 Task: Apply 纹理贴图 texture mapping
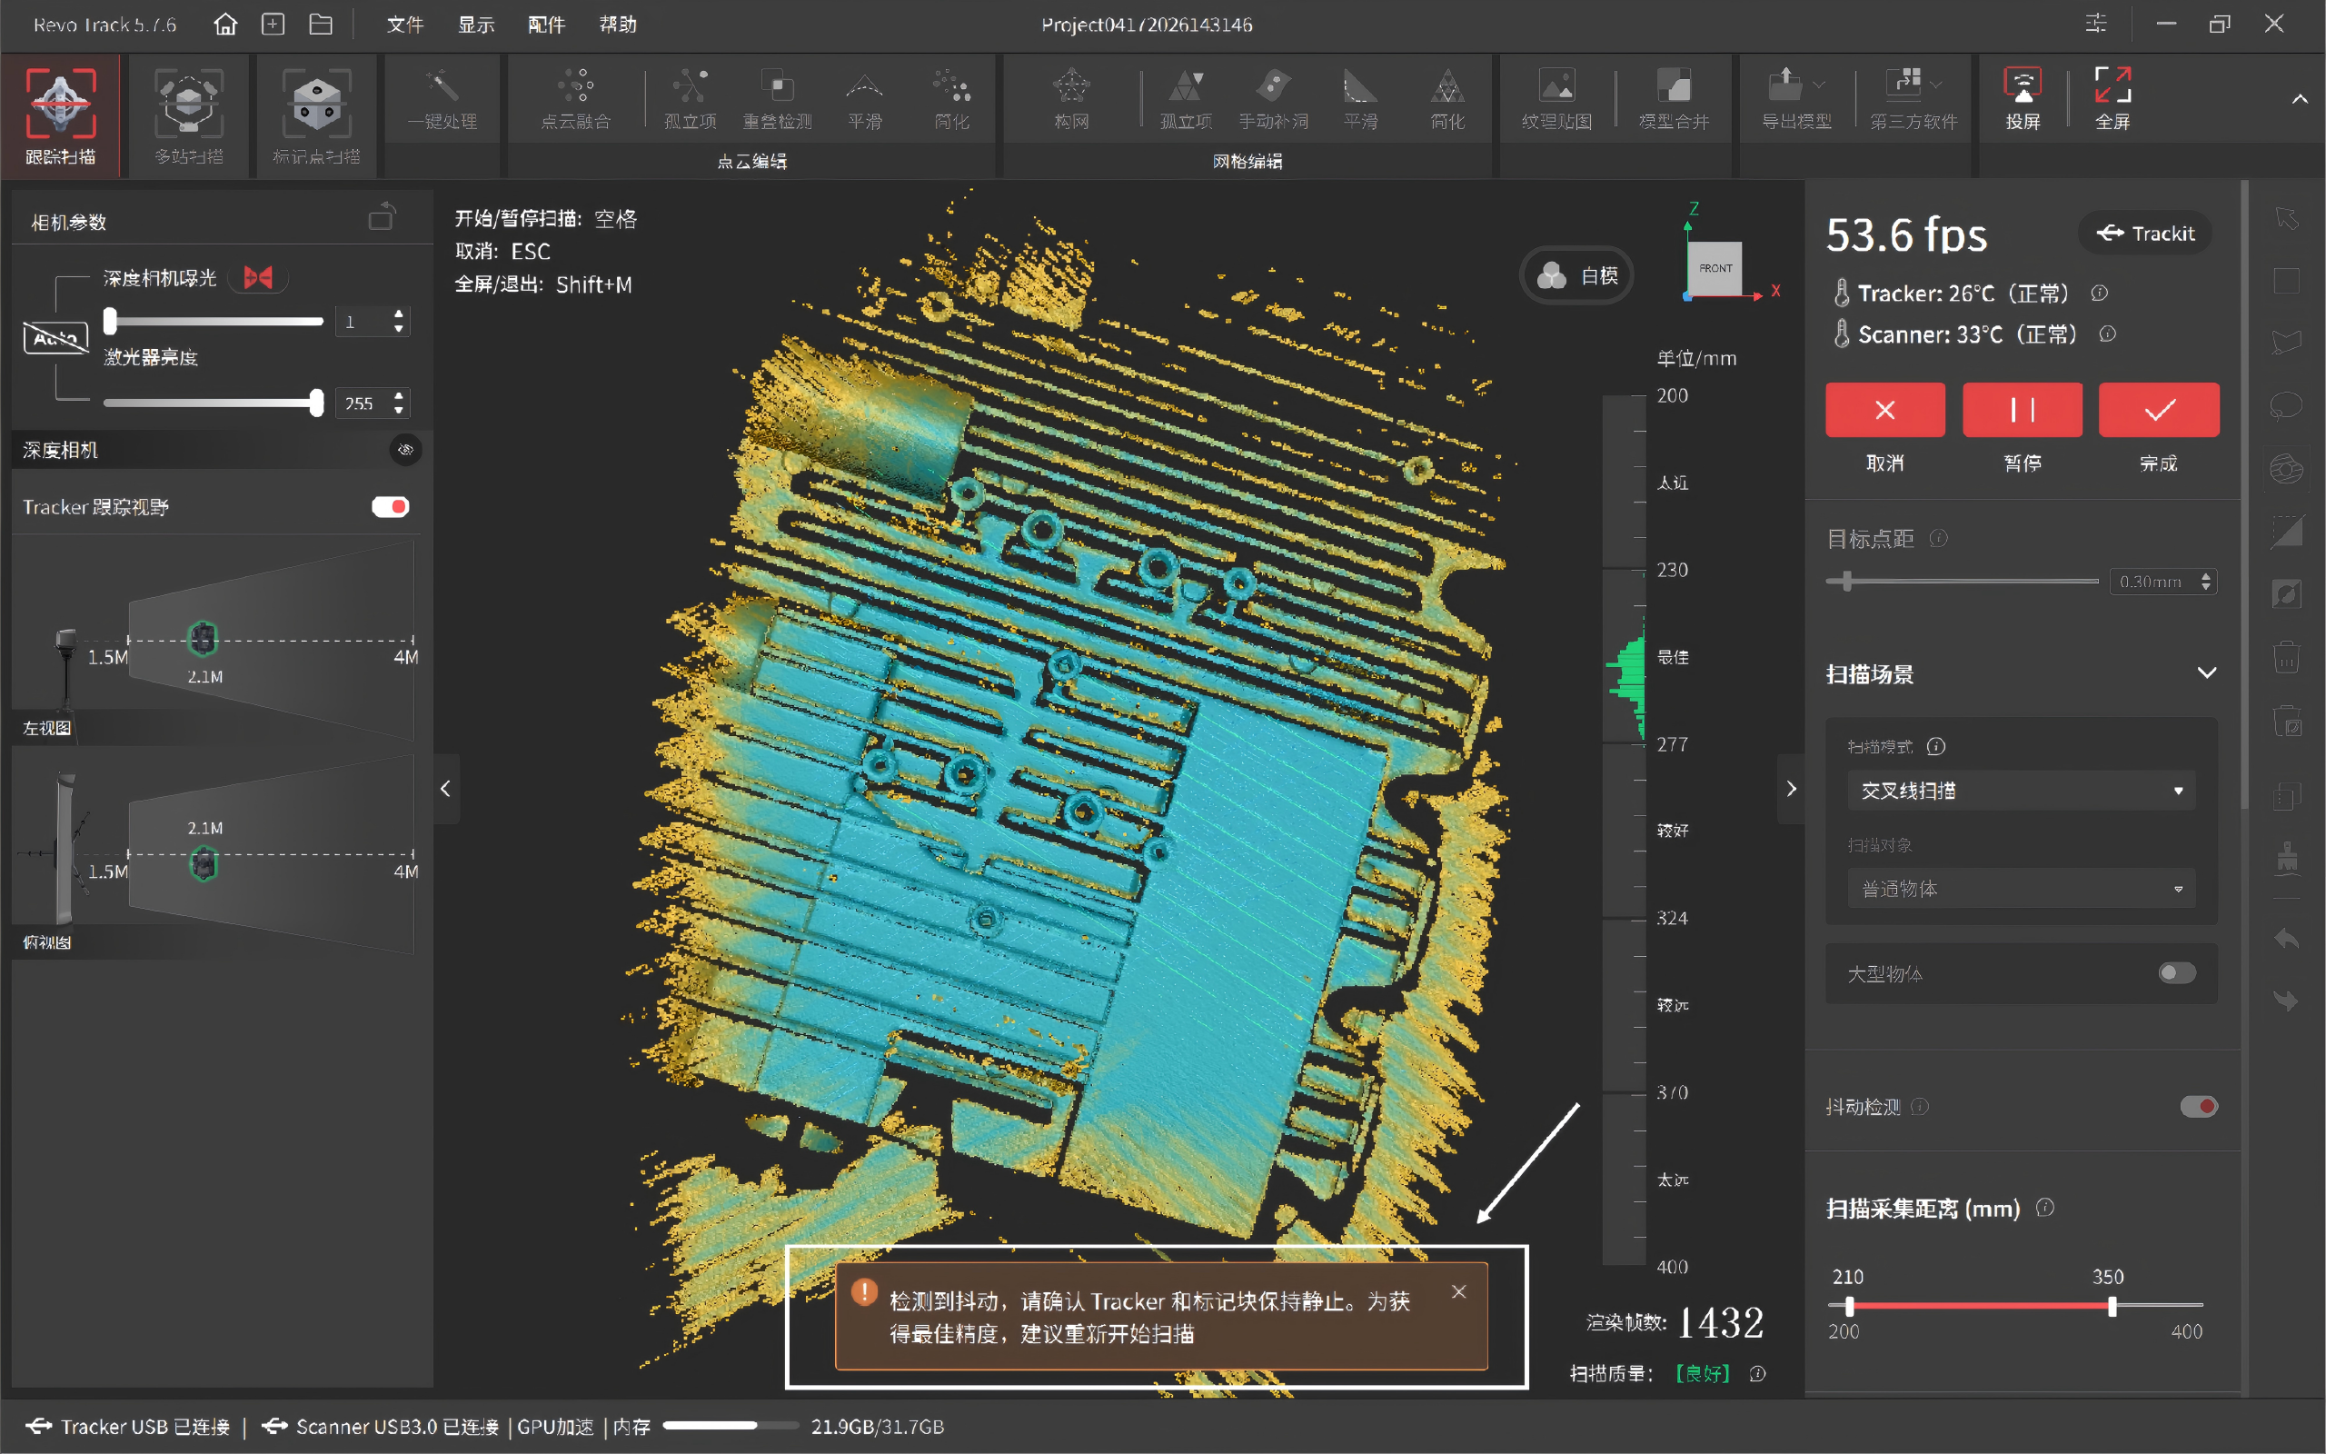(x=1556, y=99)
